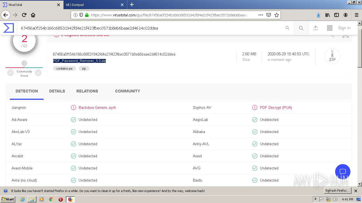The image size is (362, 203).
Task: Open the file explorer taskbar icon
Action: pyautogui.click(x=32, y=199)
